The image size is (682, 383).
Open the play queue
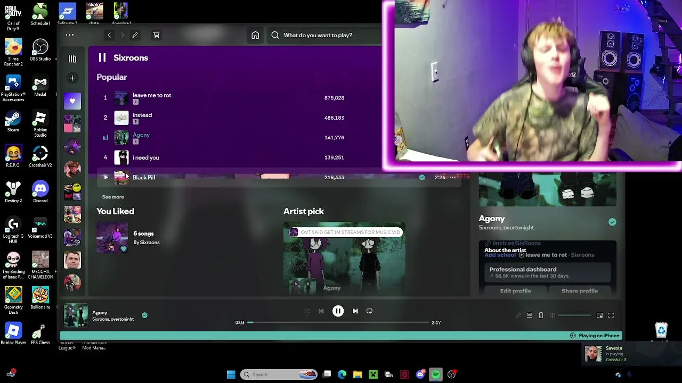(x=529, y=315)
